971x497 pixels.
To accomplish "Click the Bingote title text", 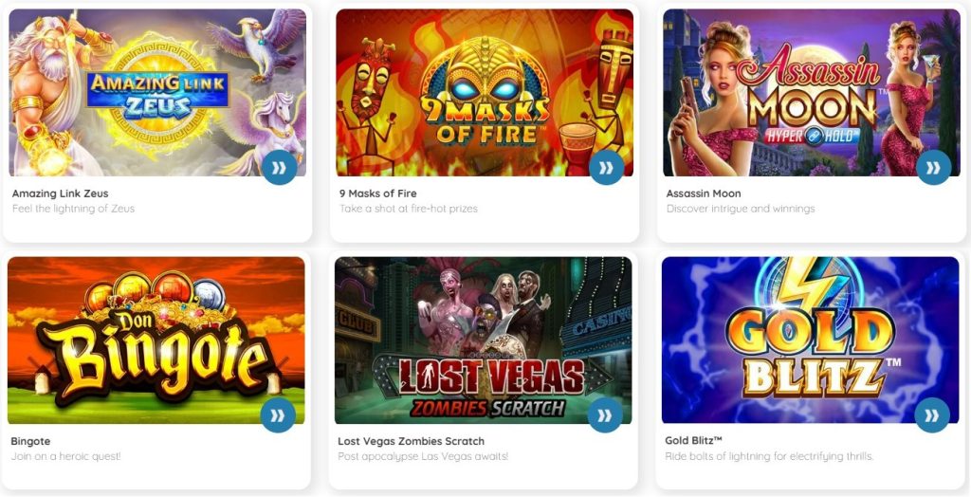I will [x=30, y=441].
